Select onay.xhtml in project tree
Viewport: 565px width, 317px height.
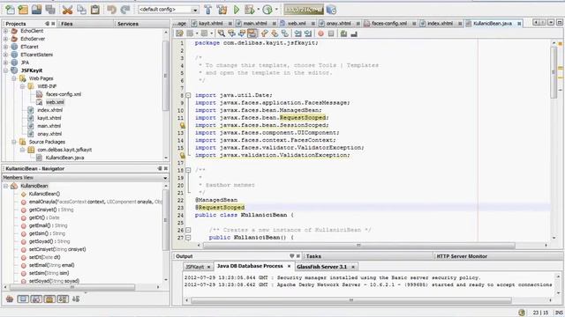click(49, 134)
